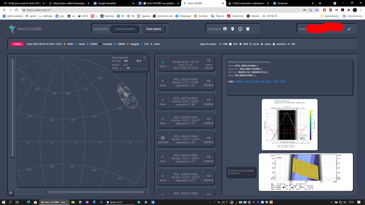Open the SIMBAD link in detailed info
Image resolution: width=365 pixels, height=205 pixels.
[x=239, y=82]
